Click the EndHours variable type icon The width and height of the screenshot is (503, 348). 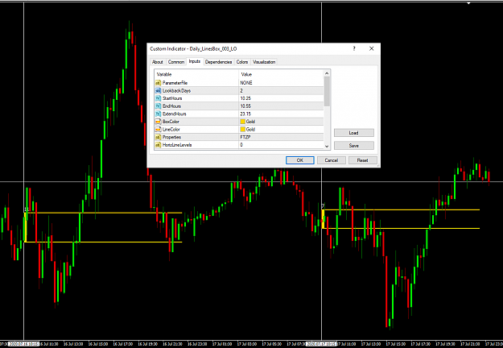pos(158,106)
